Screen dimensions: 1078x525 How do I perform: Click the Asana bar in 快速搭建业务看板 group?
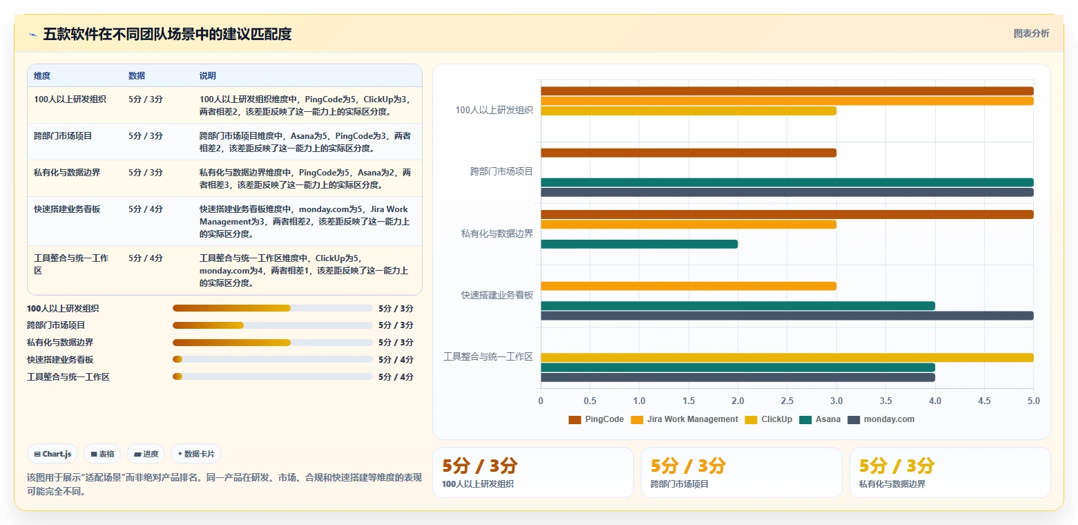tap(738, 306)
